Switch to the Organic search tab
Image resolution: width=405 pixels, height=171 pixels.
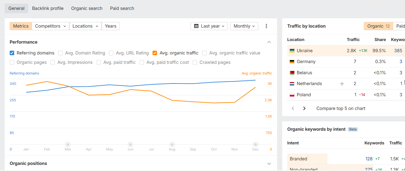tap(87, 8)
